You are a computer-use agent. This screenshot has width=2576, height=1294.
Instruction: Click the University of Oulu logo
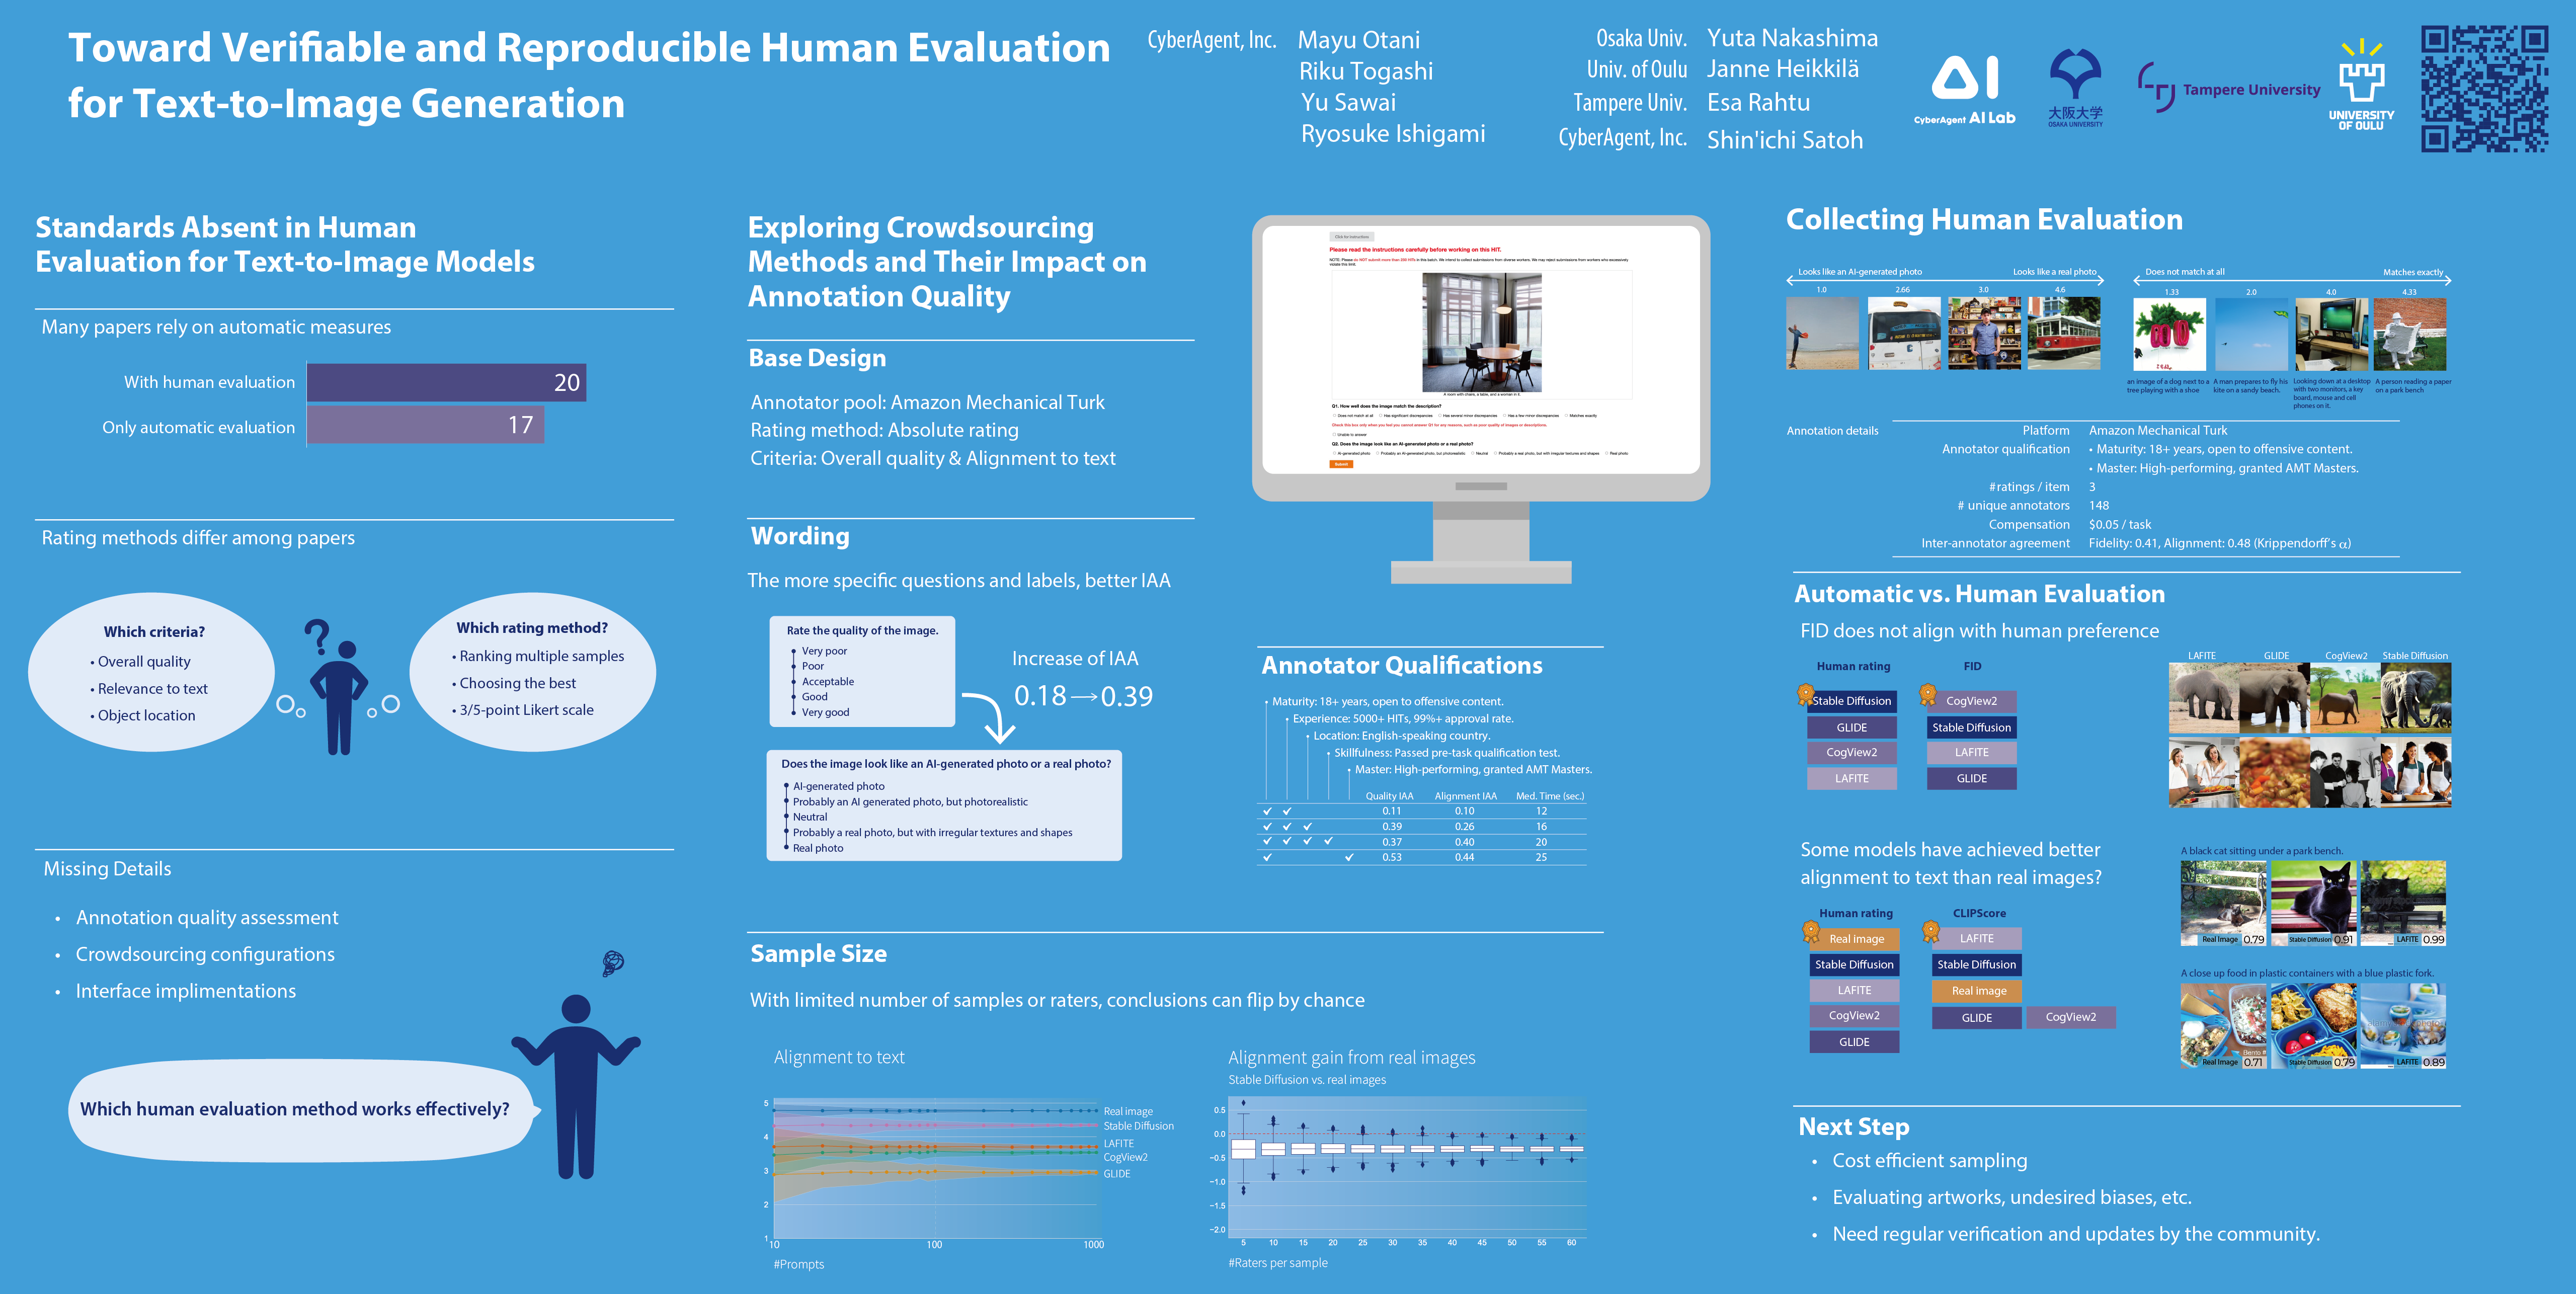[2361, 85]
